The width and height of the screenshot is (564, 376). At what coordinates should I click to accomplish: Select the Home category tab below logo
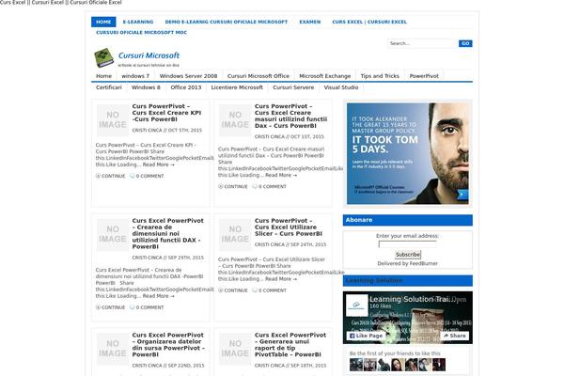click(103, 76)
